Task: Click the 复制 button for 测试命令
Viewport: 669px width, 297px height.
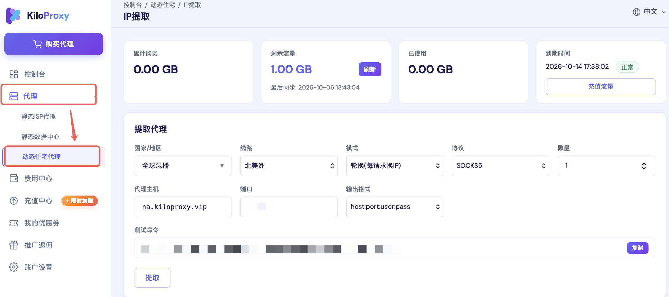Action: pos(638,248)
